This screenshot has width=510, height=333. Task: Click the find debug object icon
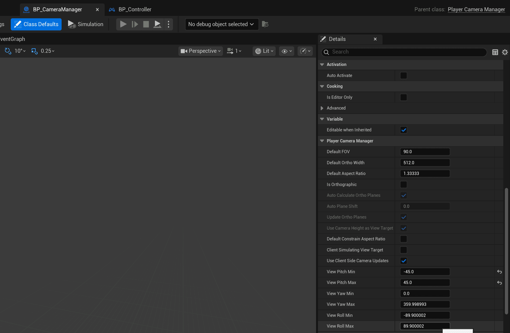[x=265, y=24]
